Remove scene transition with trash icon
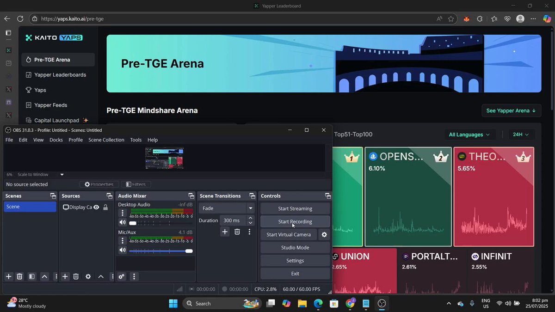Screen dimensions: 555x312 point(237,232)
